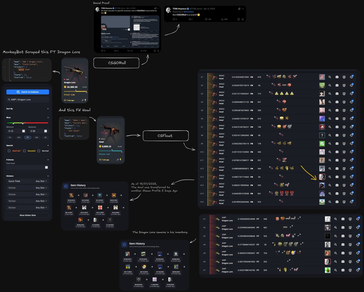
Task: Click the inspect-profile icon in Dragon Lore row #7
Action: [x=350, y=270]
